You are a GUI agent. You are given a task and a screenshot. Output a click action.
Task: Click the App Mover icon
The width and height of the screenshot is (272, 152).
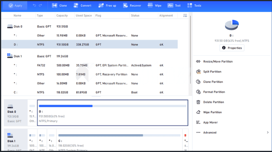[x=198, y=122]
